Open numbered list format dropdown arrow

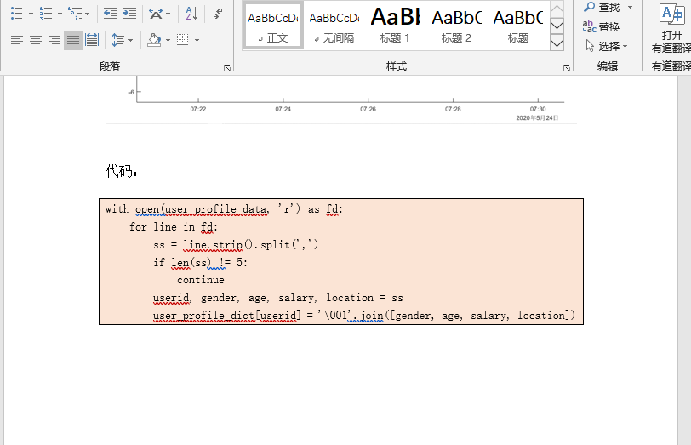tap(60, 14)
